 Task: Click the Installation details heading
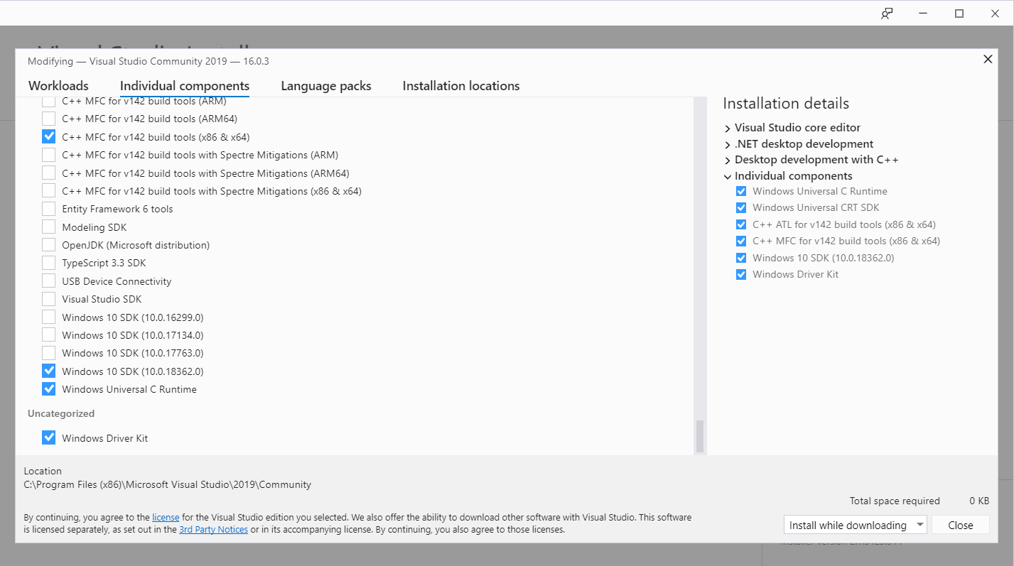click(x=786, y=104)
